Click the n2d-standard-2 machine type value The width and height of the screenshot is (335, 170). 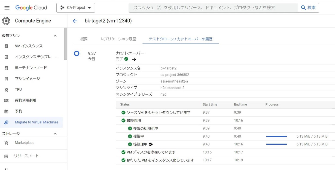pyautogui.click(x=172, y=88)
